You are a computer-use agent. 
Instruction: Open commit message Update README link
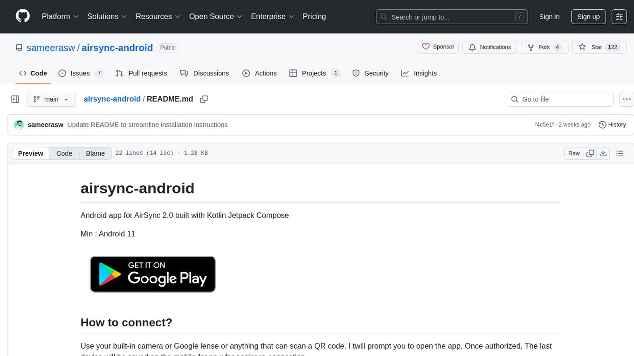point(147,124)
